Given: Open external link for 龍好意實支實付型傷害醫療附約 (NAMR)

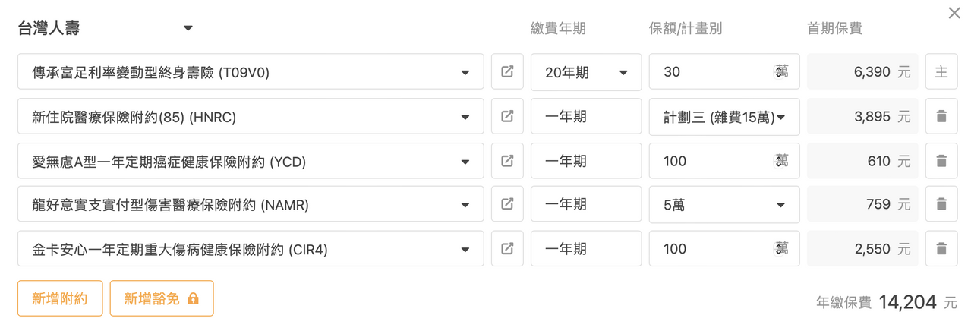Looking at the screenshot, I should 507,204.
